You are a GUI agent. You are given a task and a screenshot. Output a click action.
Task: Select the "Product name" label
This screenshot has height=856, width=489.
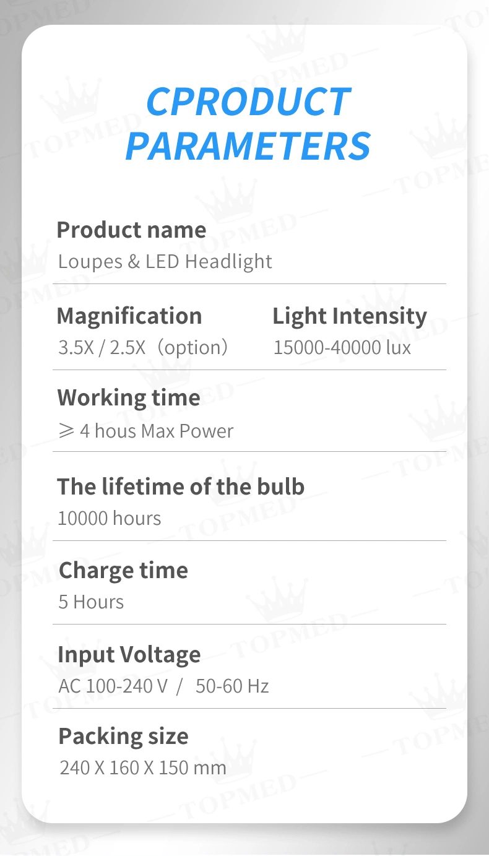point(131,230)
